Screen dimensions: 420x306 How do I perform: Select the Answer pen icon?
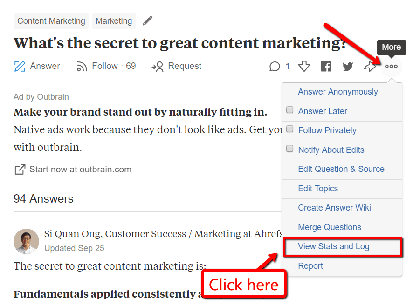20,66
